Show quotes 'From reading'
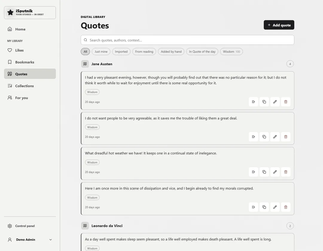This screenshot has height=251, width=323. pyautogui.click(x=144, y=52)
